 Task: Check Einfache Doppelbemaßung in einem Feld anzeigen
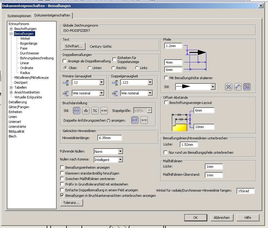pos(62,190)
